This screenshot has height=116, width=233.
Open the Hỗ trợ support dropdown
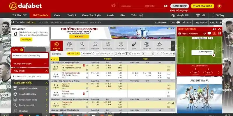tap(187, 23)
